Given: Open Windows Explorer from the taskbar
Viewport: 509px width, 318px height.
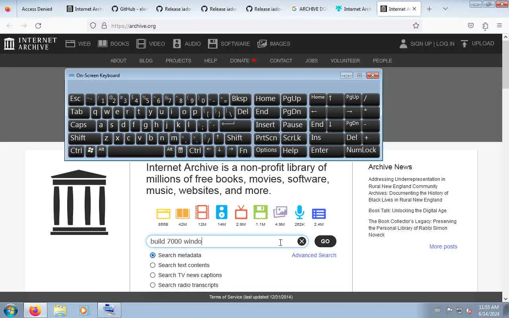Looking at the screenshot, I should 60,310.
